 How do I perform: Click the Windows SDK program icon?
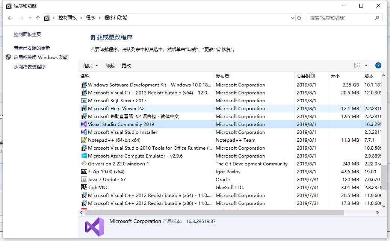pos(84,85)
